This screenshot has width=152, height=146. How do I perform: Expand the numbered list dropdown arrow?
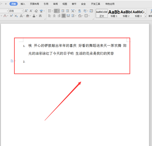tap(59, 11)
